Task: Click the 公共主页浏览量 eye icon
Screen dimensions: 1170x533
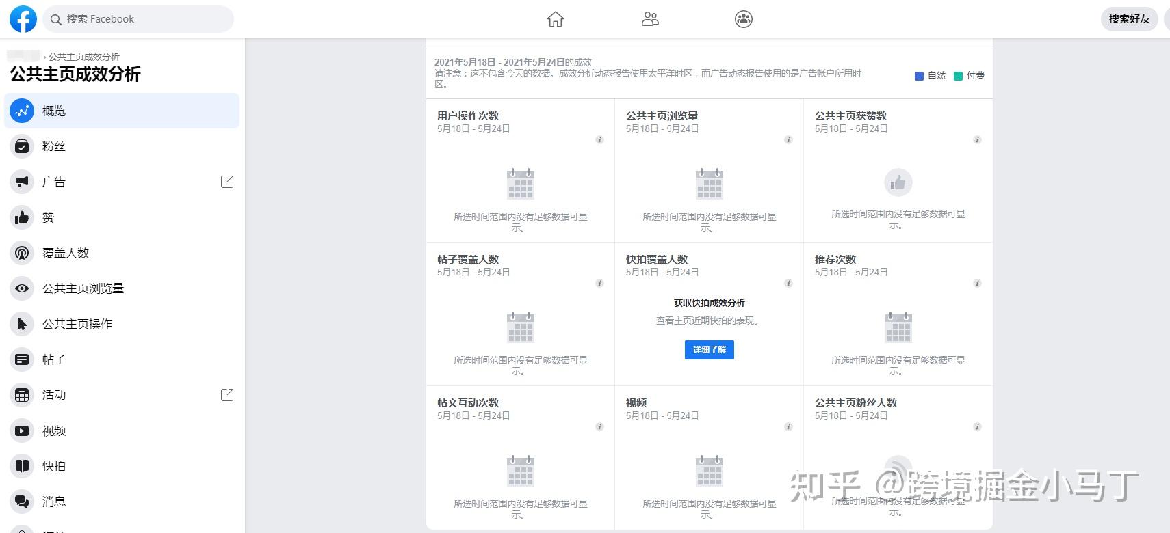Action: pyautogui.click(x=22, y=288)
